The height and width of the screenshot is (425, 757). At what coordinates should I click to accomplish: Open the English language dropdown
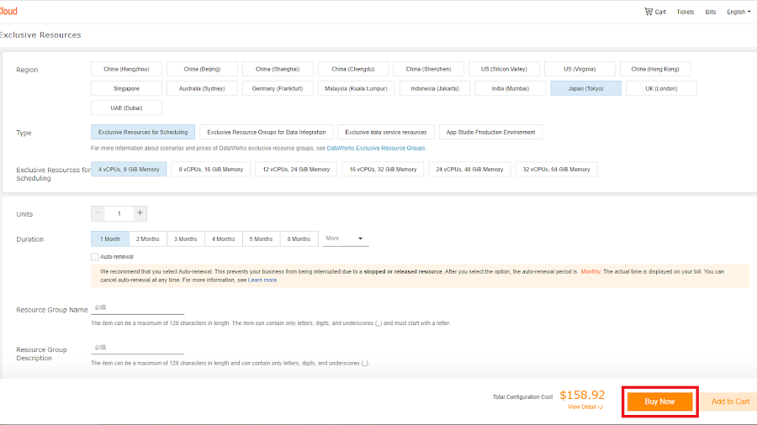tap(738, 12)
